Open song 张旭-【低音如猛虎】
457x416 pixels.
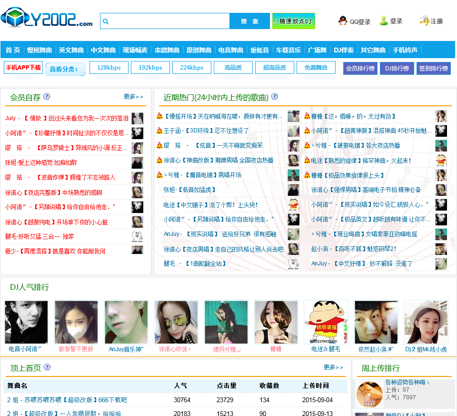(189, 190)
